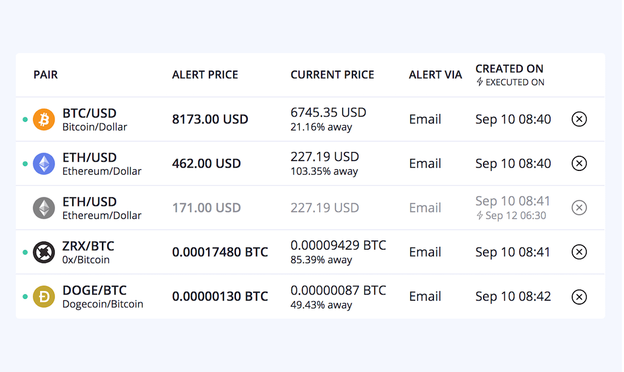This screenshot has width=624, height=372.
Task: Click the Alert Via column header
Action: 435,75
